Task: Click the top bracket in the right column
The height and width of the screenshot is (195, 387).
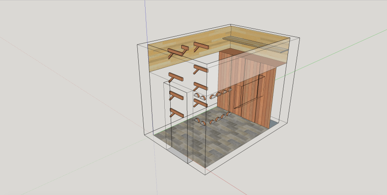Action: 200,46
